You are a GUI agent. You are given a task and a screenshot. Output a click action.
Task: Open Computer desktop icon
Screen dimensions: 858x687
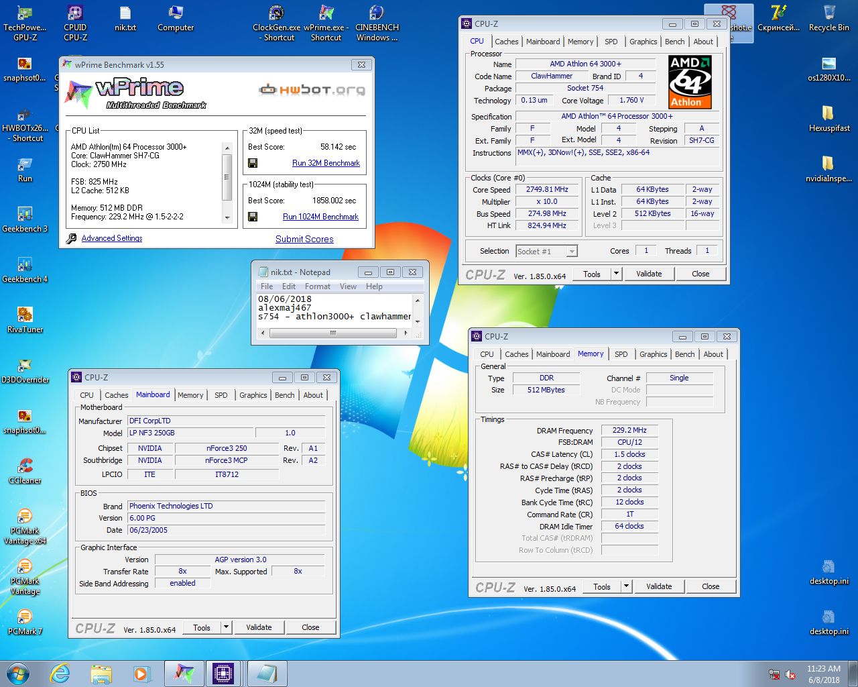[176, 19]
